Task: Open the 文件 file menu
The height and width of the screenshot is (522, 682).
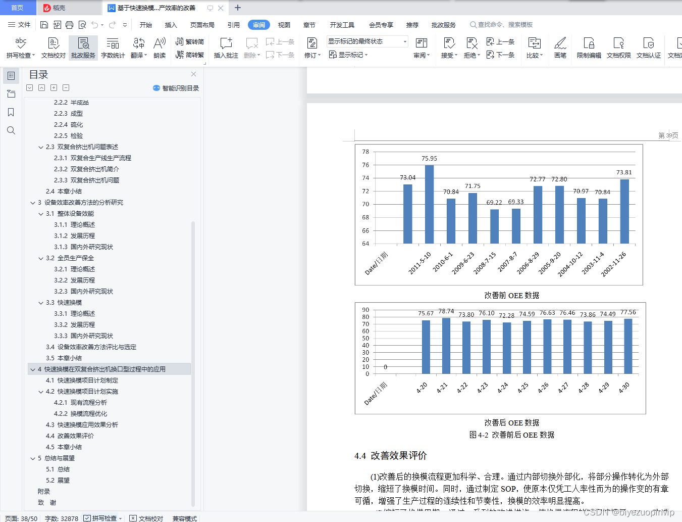Action: tap(19, 25)
